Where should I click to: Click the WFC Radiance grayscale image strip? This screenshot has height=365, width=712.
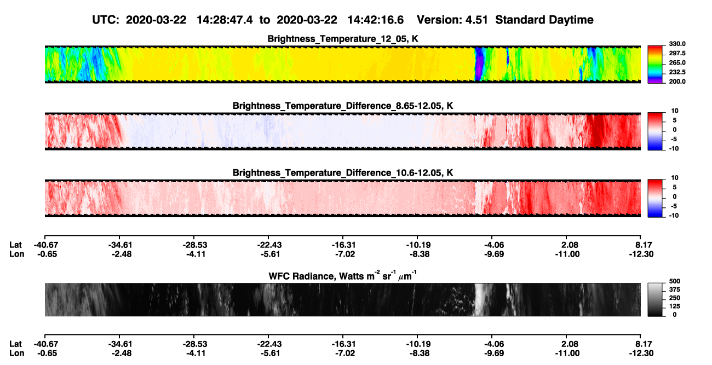coord(343,300)
